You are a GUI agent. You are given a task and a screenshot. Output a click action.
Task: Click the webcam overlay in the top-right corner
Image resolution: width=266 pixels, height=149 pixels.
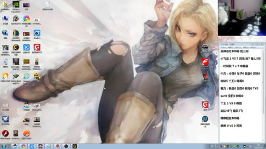[x=242, y=18]
